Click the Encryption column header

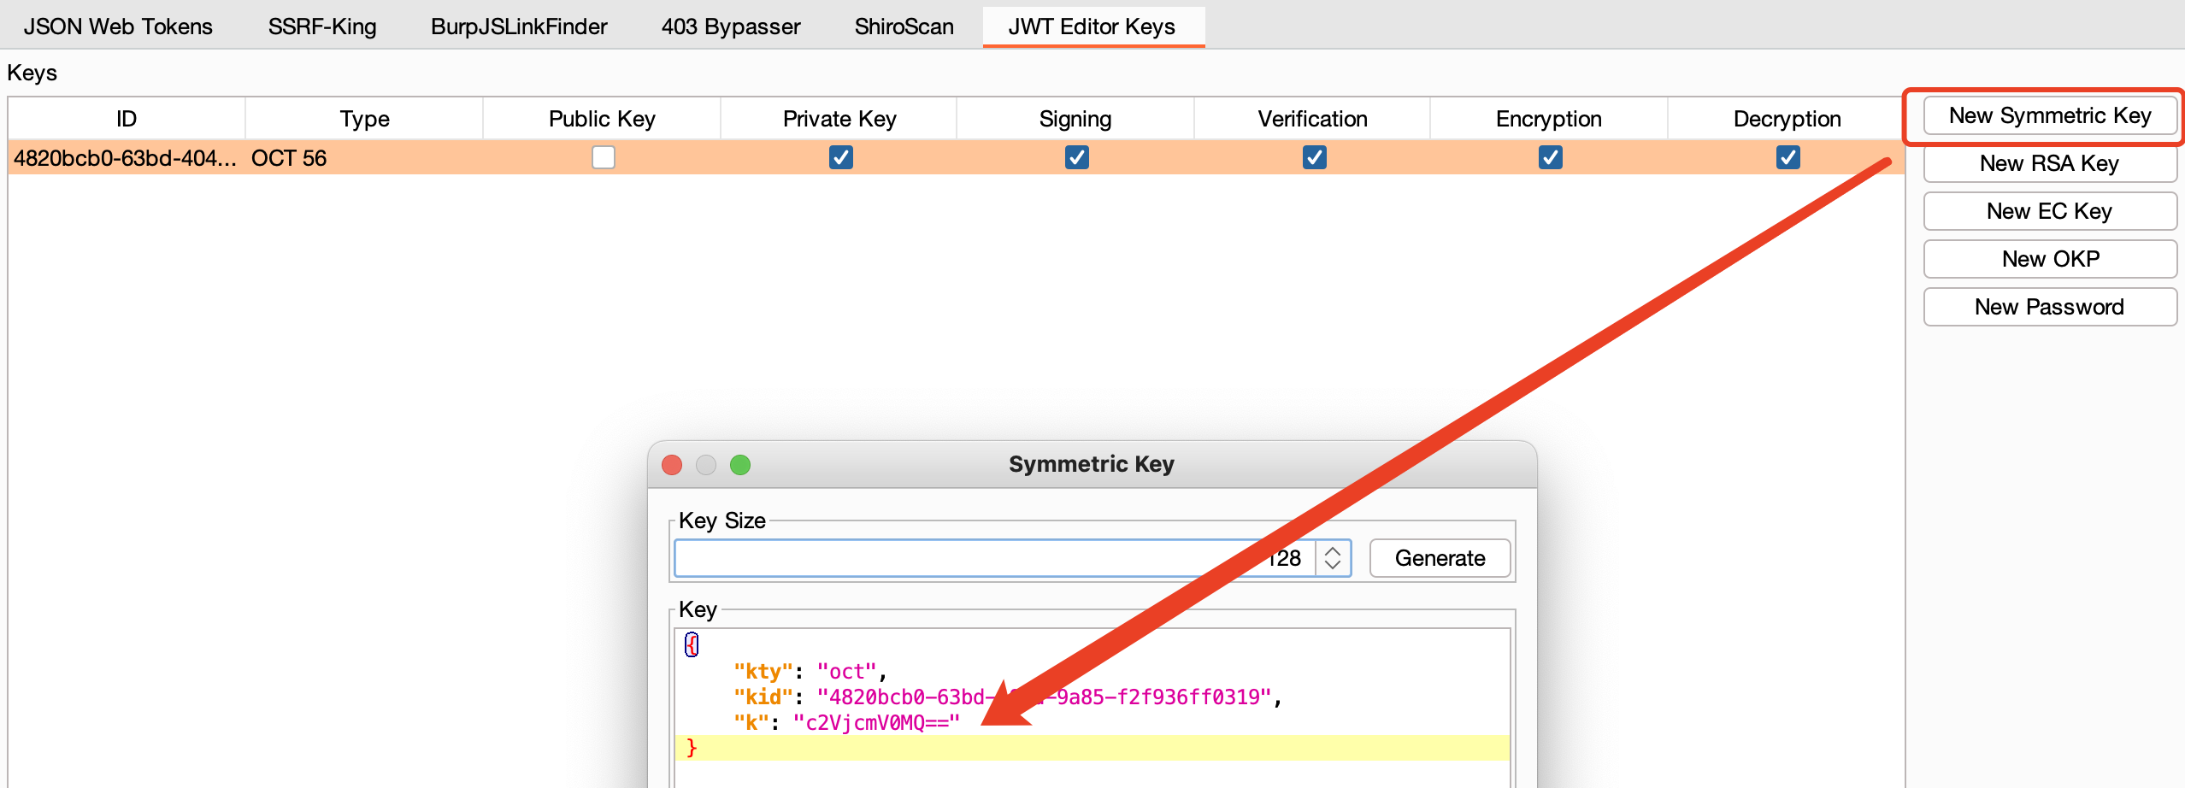(x=1549, y=119)
